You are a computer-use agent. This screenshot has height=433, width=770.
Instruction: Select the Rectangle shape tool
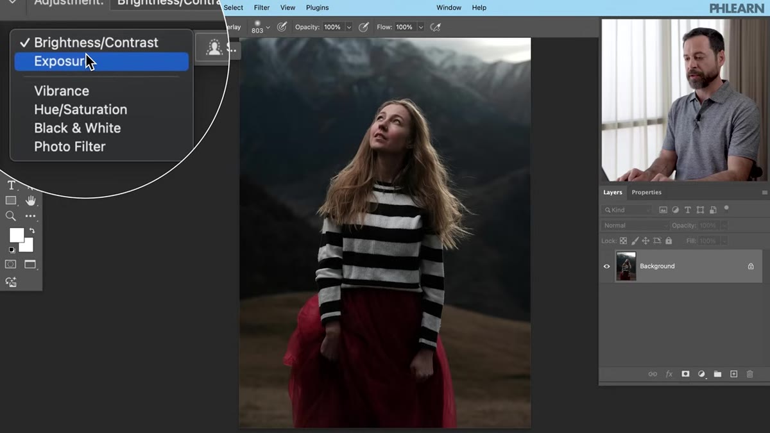tap(11, 200)
